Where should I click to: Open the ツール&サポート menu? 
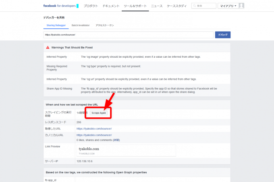135,6
